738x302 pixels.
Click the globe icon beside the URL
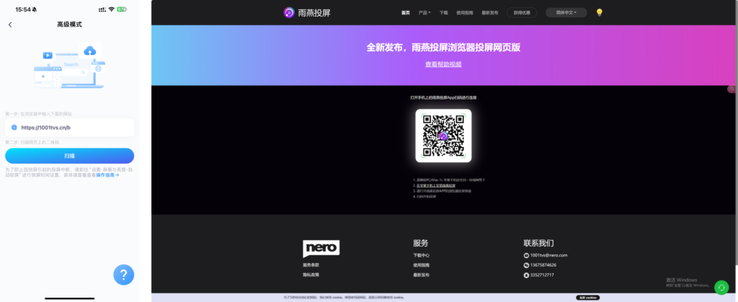14,128
